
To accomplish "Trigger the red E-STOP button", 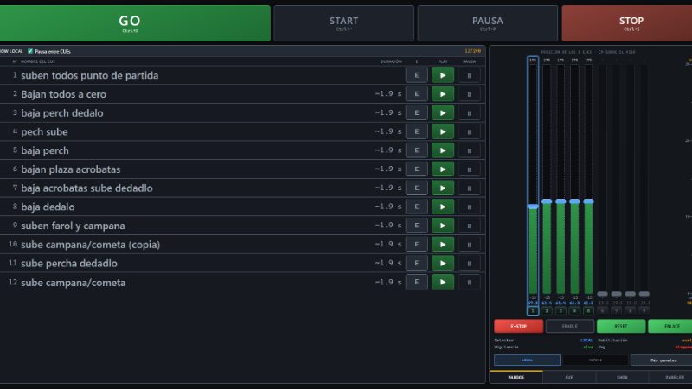I will click(518, 326).
